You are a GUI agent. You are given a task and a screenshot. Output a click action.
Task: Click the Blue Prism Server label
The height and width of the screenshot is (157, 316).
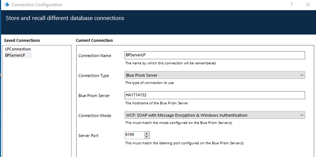(94, 96)
